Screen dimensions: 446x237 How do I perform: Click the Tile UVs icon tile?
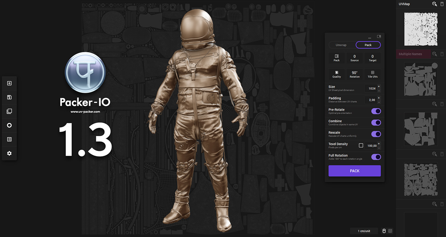coord(372,74)
